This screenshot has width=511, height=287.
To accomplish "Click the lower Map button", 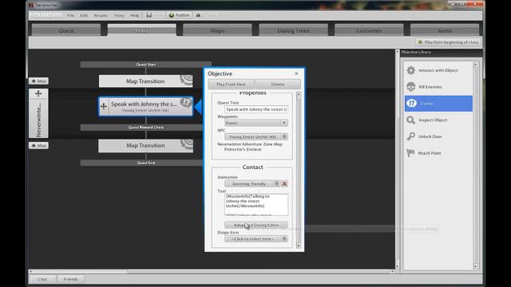I will [x=38, y=145].
